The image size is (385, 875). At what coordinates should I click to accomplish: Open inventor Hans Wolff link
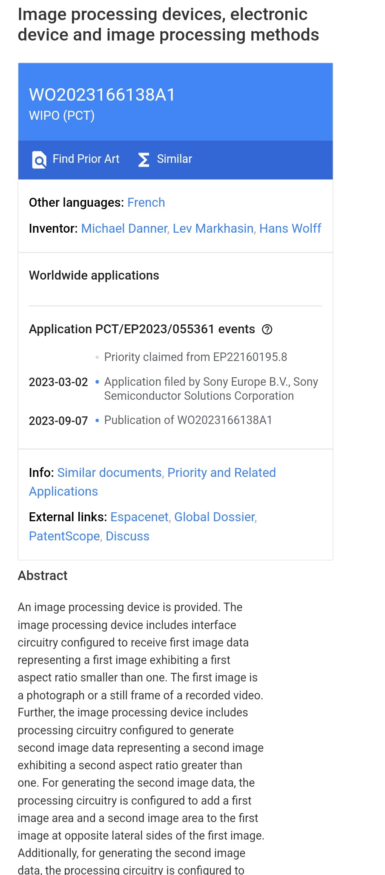pos(290,228)
